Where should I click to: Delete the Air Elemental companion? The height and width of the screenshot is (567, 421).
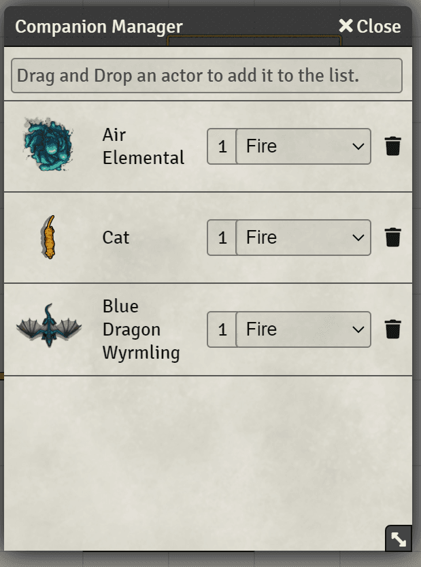coord(393,146)
